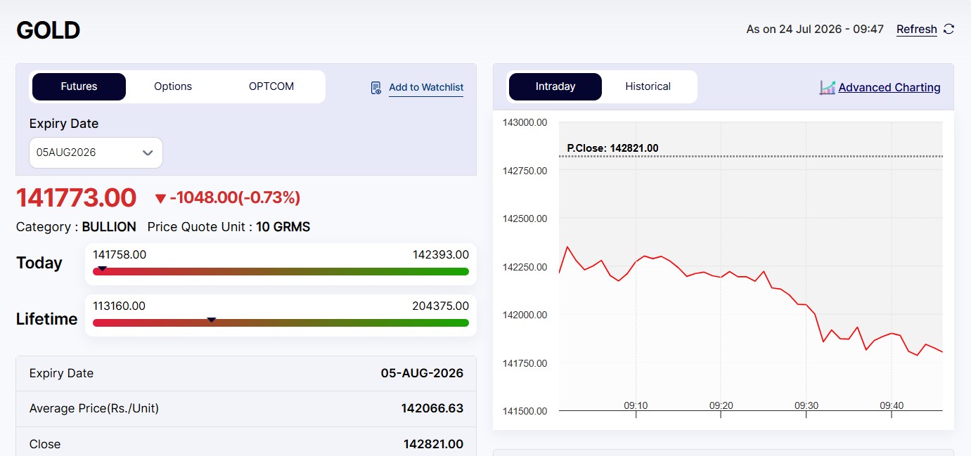Click the red down-triangle price change icon
This screenshot has width=971, height=456.
click(160, 199)
